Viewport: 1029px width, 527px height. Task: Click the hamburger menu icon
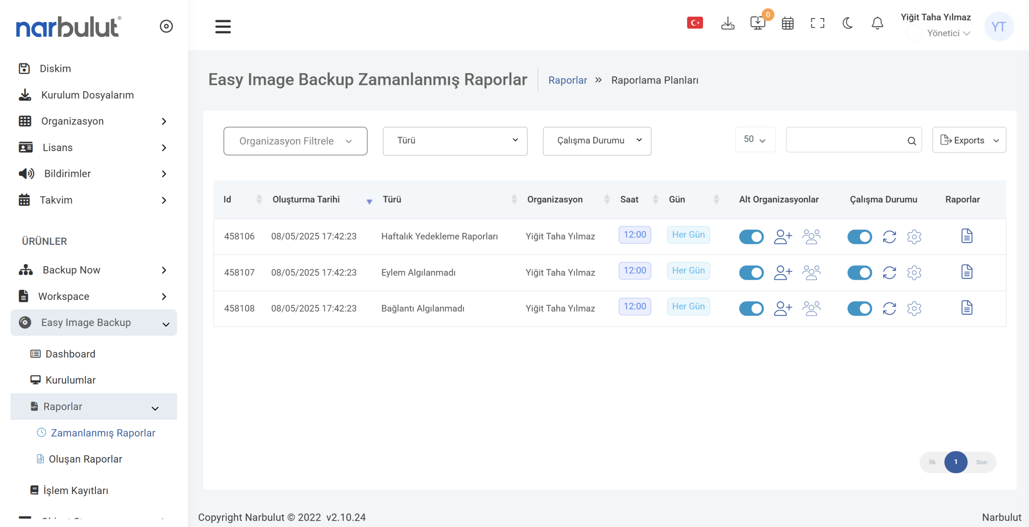point(223,27)
